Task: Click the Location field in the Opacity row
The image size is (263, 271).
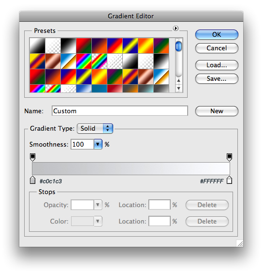Action: [x=160, y=205]
